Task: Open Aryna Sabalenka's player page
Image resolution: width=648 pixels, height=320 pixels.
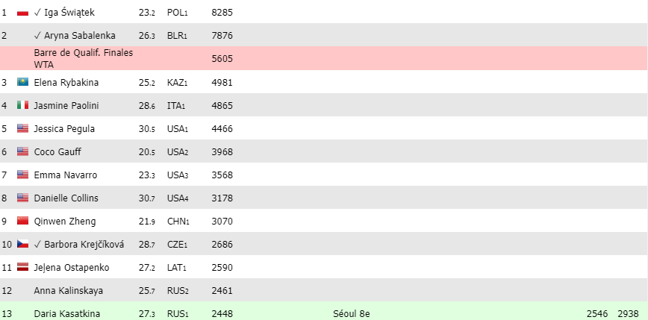Action: (79, 36)
